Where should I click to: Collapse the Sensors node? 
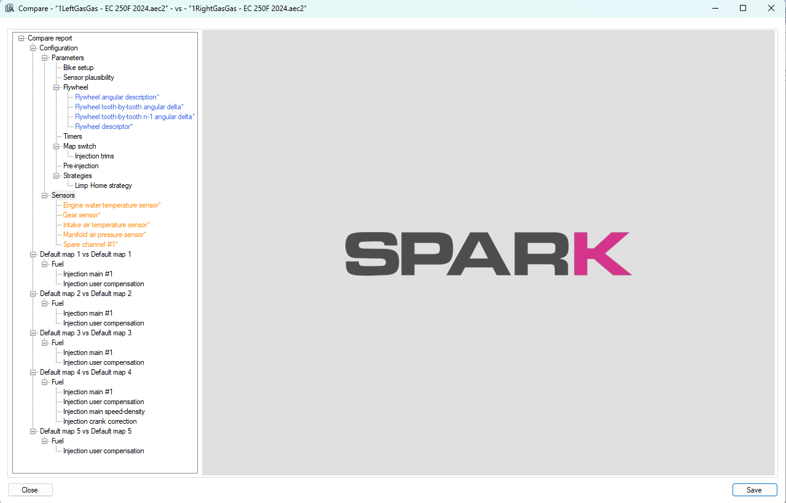(45, 195)
